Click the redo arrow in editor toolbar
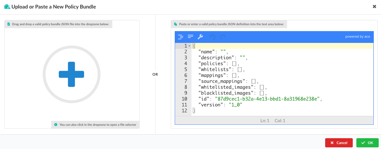The height and width of the screenshot is (149, 381). [x=223, y=37]
